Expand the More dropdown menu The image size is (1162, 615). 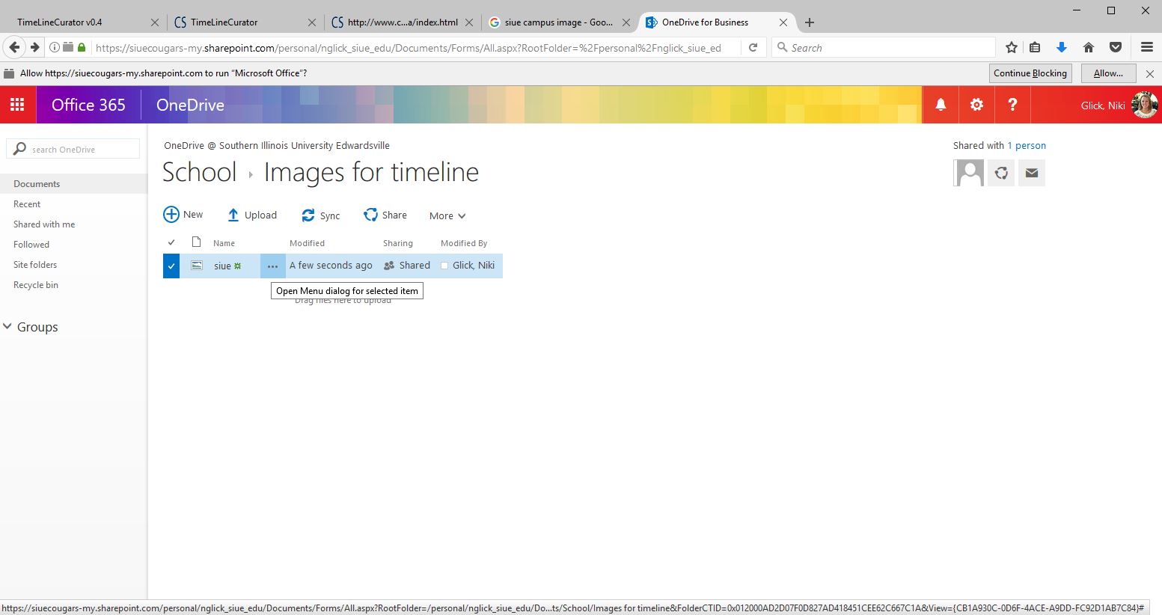point(447,215)
